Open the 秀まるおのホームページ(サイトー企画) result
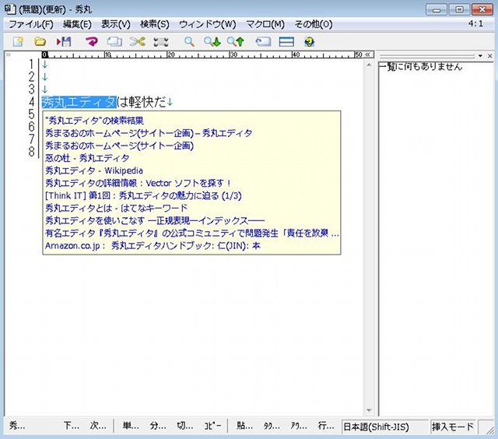The height and width of the screenshot is (439, 498). [x=119, y=146]
